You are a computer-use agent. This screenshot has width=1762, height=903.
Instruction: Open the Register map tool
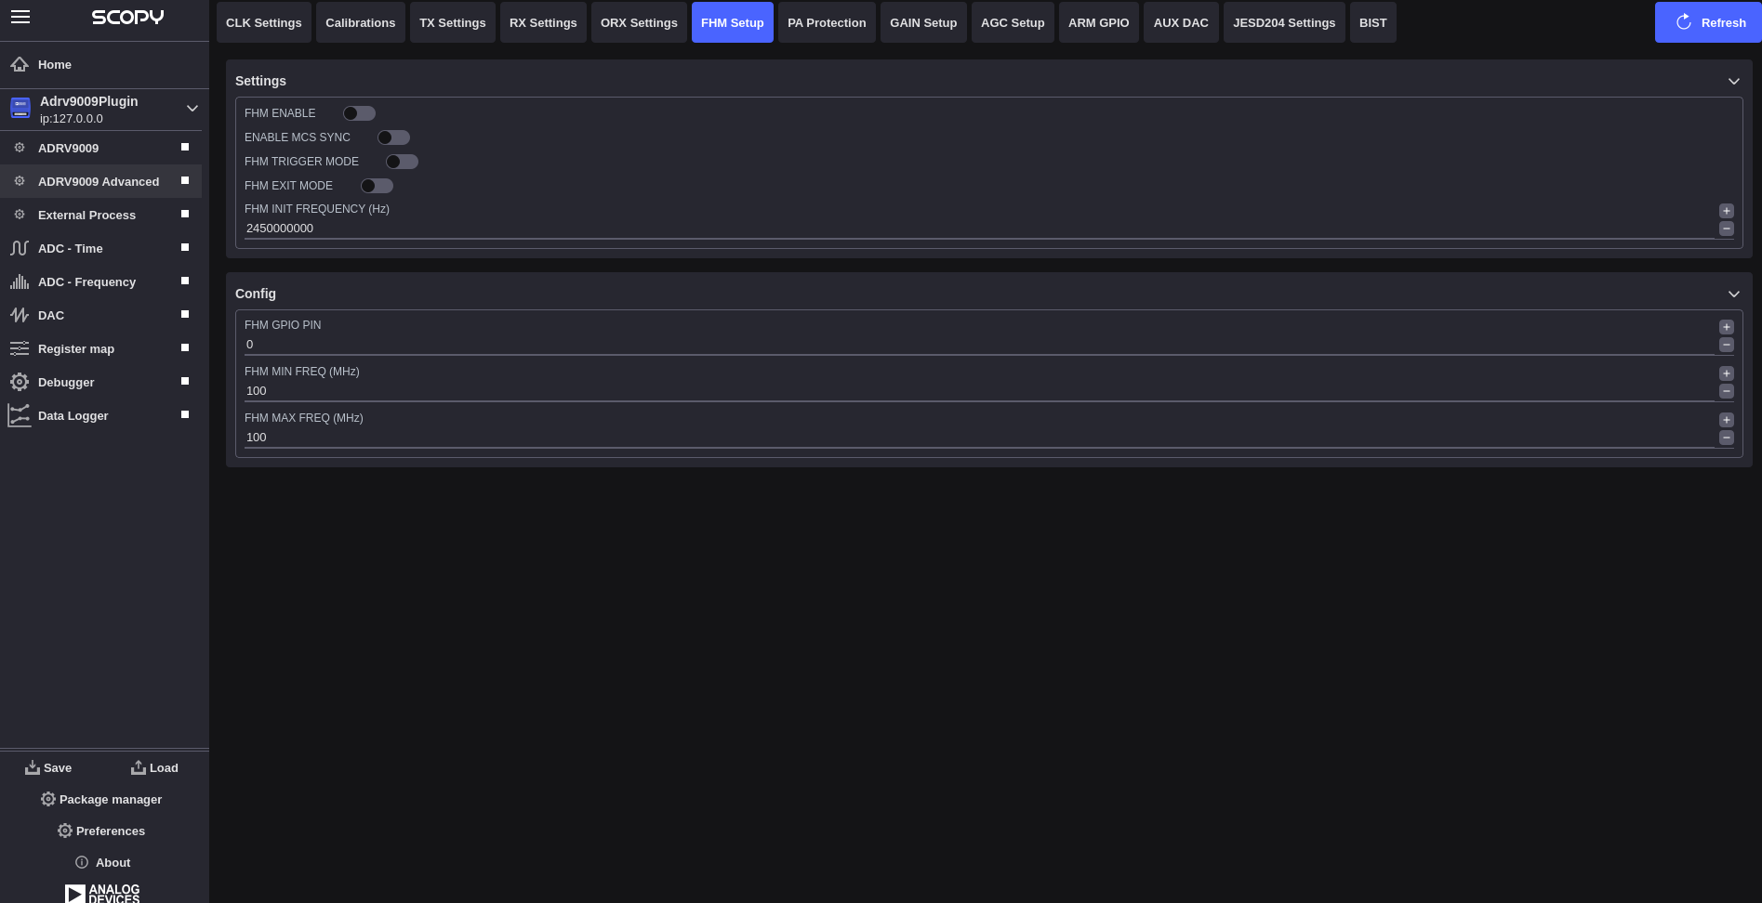pyautogui.click(x=100, y=348)
